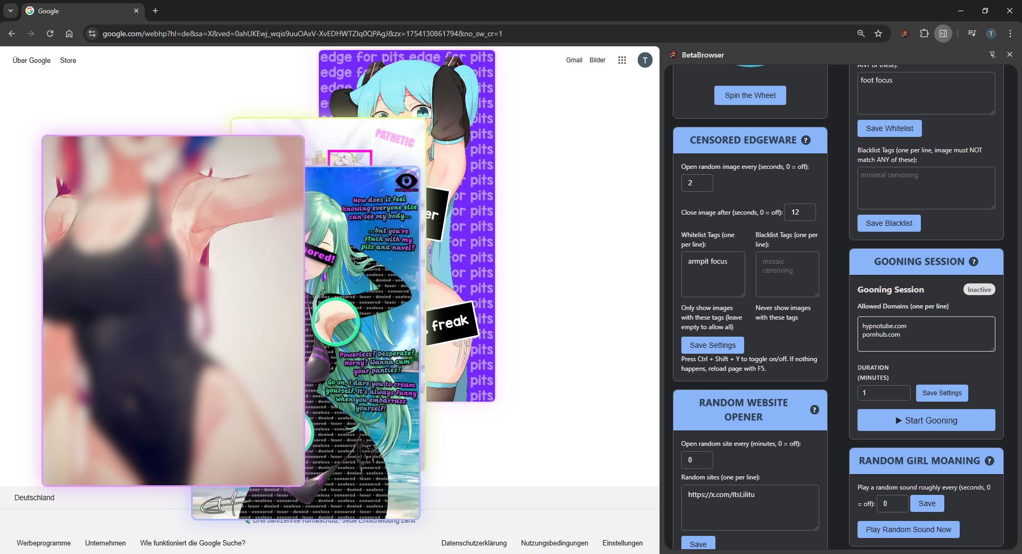Screen dimensions: 1022x554
Task: View site information for google.com
Action: pyautogui.click(x=92, y=34)
